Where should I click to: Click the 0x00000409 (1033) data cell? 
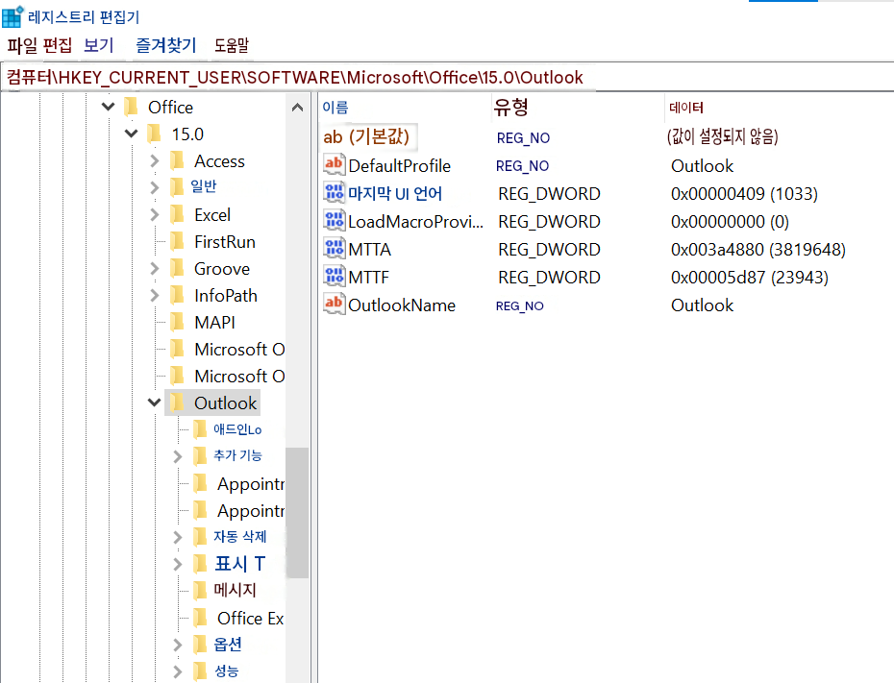[744, 194]
